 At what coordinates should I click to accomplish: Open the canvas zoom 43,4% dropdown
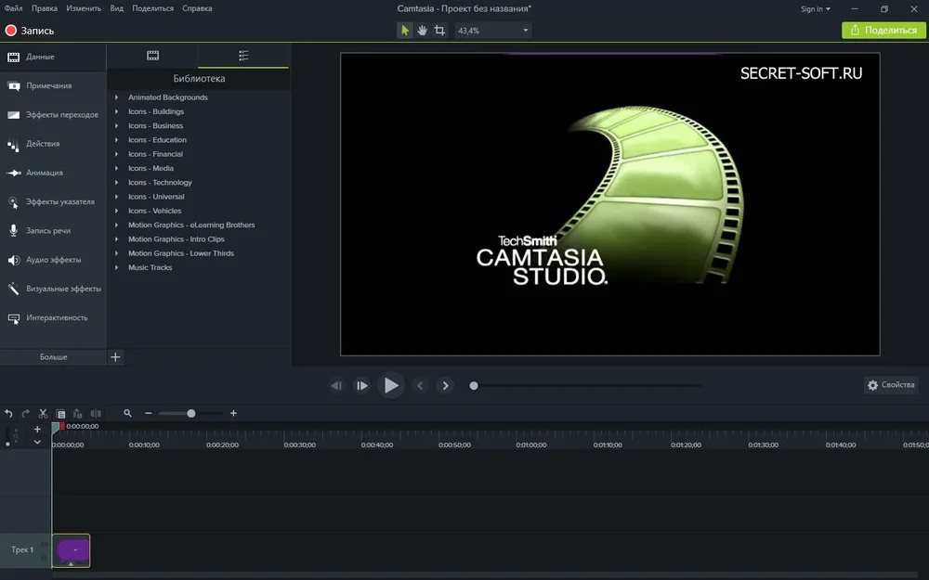click(x=492, y=31)
